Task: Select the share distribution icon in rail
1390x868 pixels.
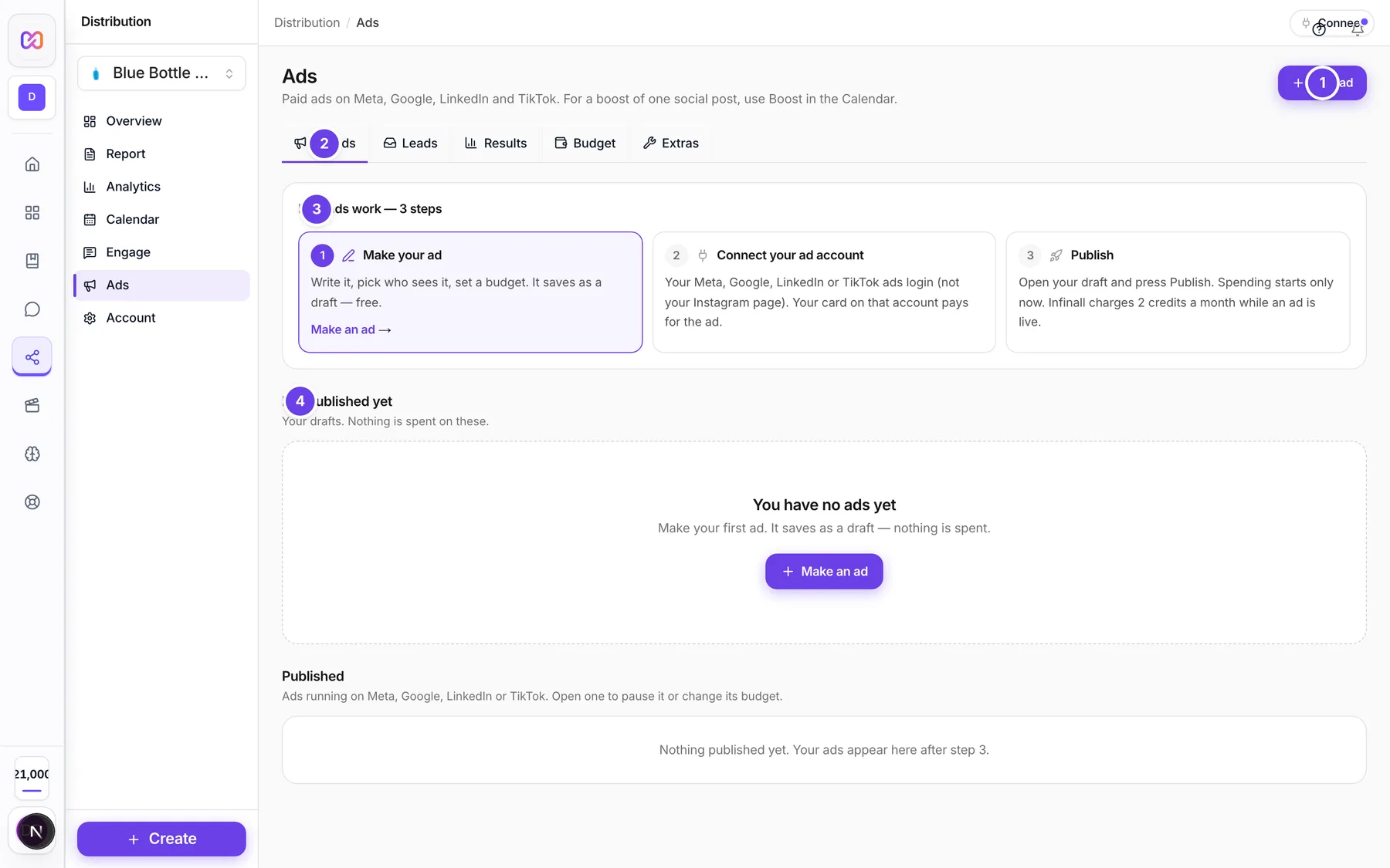Action: [x=32, y=357]
